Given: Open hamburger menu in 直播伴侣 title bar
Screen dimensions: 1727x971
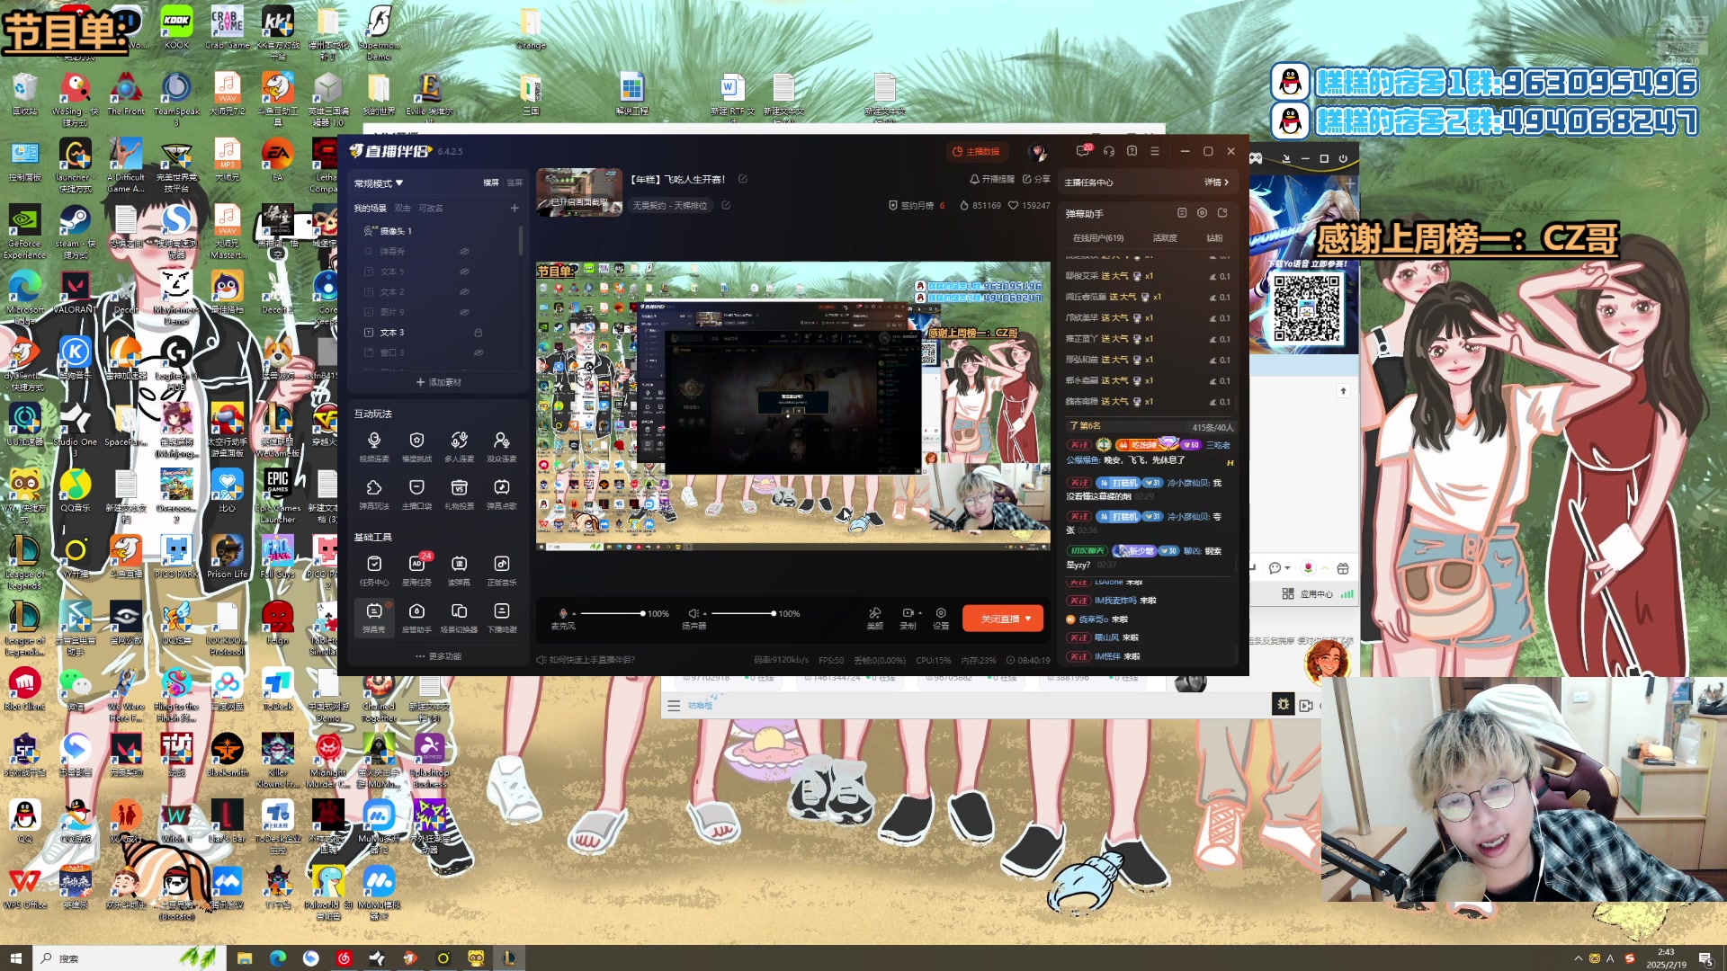Looking at the screenshot, I should pos(1155,151).
